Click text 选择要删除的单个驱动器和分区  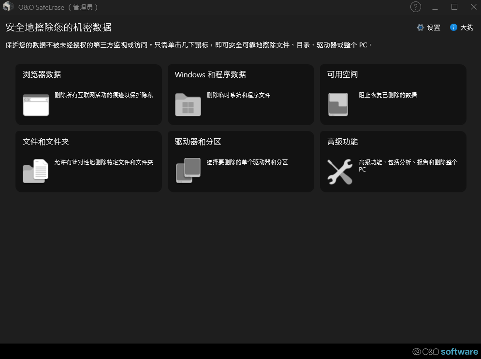247,162
